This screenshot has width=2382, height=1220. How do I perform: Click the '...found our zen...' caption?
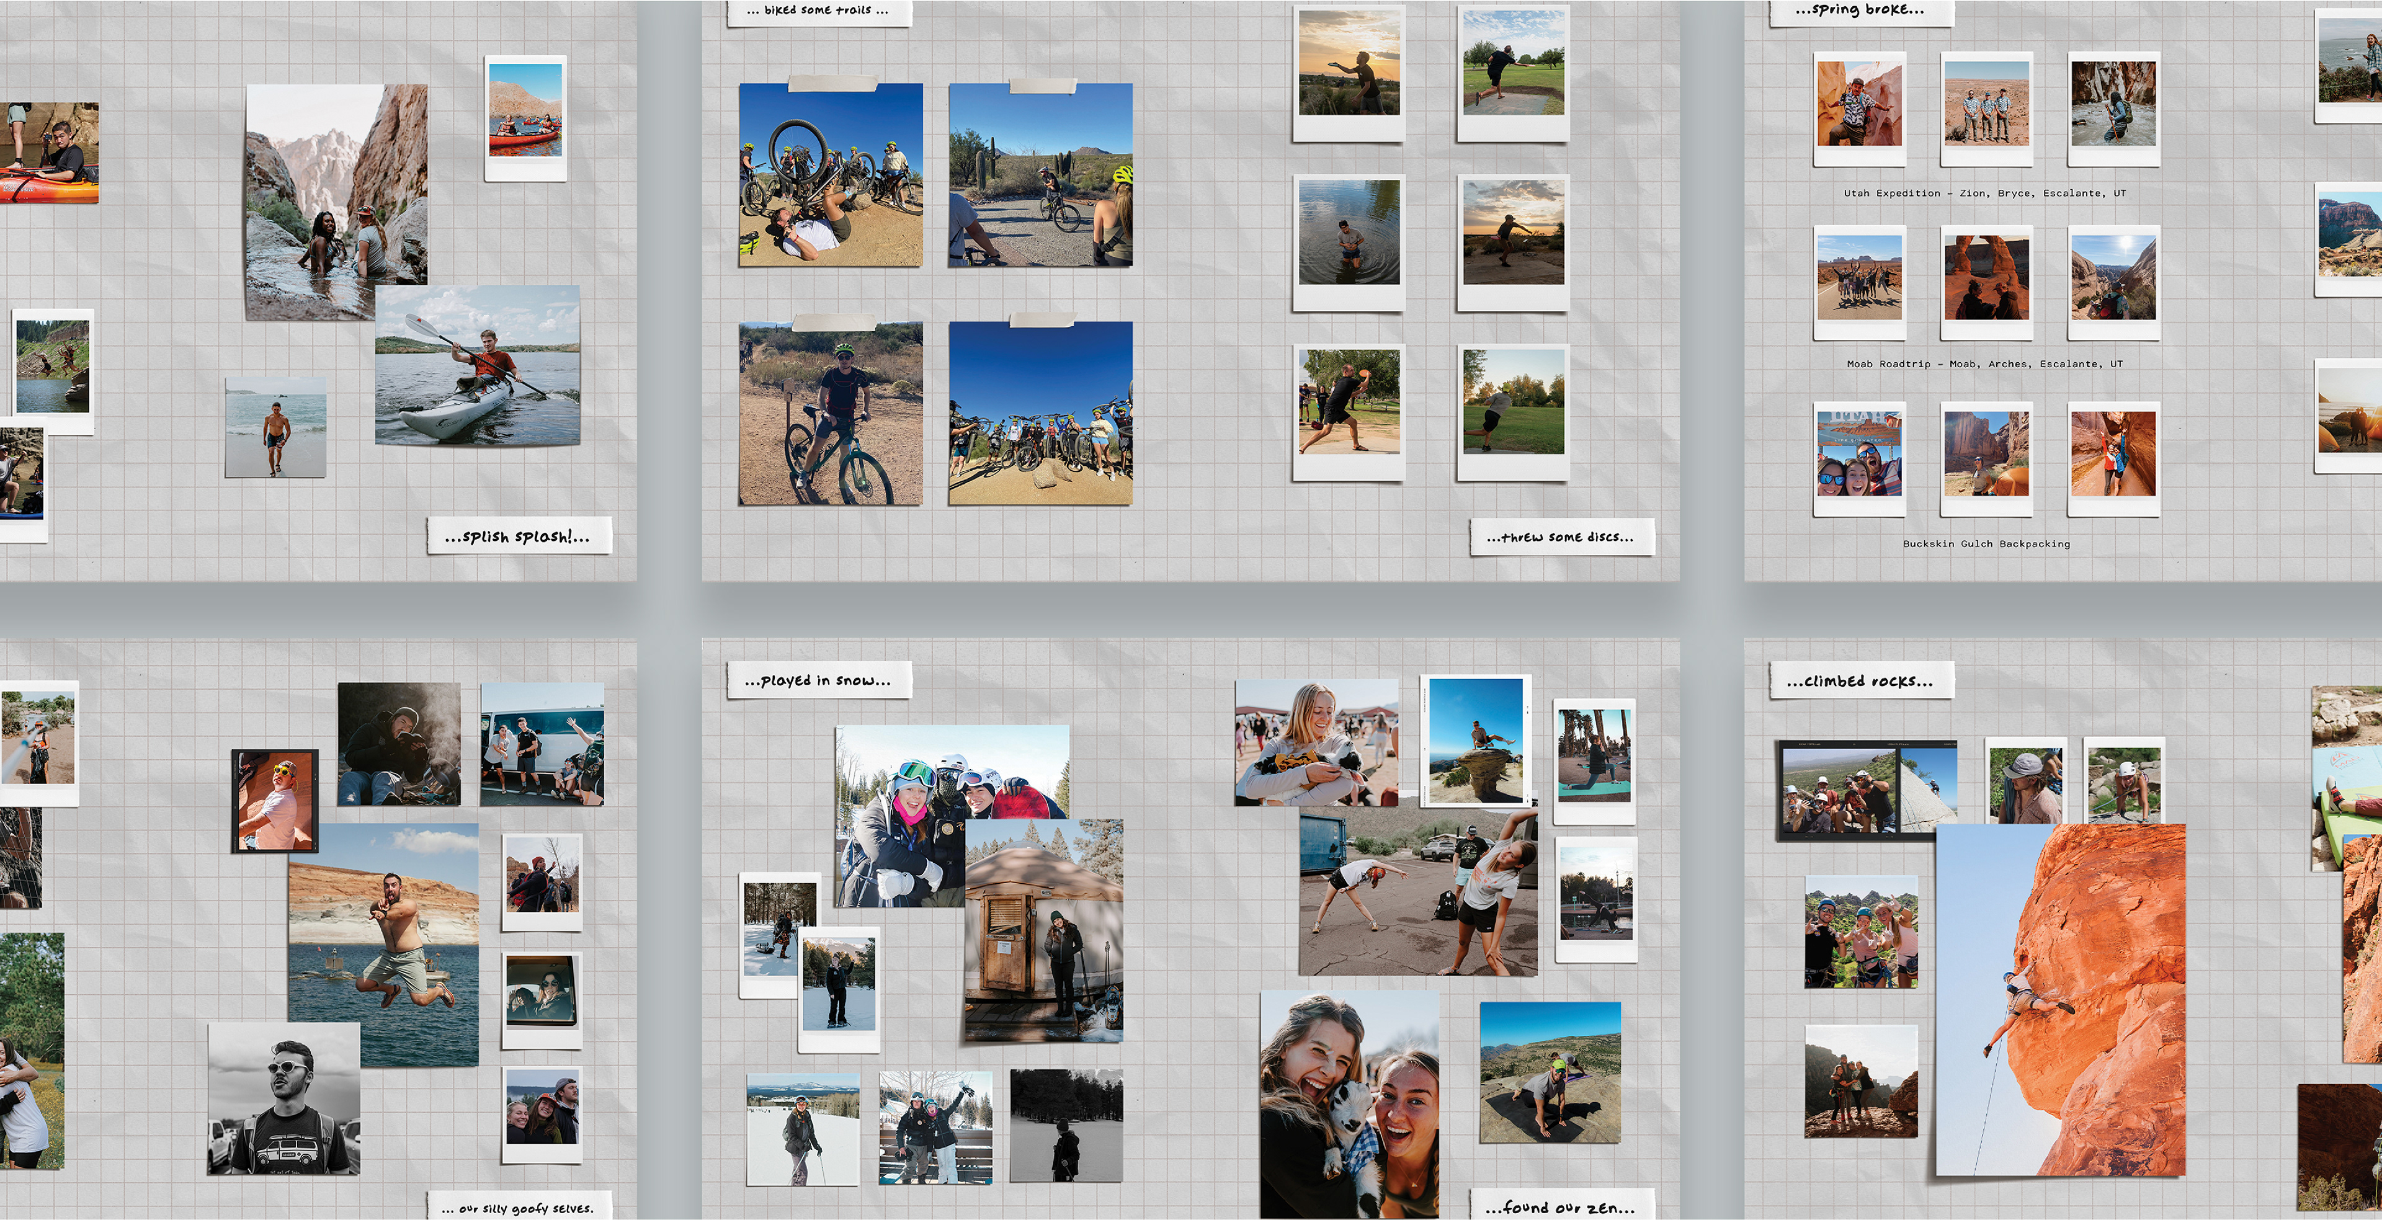click(1561, 1206)
